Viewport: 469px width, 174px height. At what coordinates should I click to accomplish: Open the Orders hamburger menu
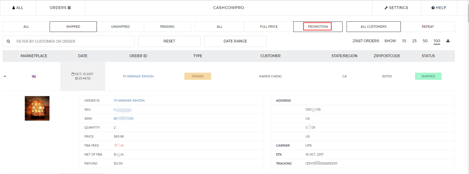pos(60,8)
